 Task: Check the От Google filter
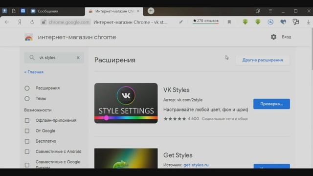click(27, 131)
